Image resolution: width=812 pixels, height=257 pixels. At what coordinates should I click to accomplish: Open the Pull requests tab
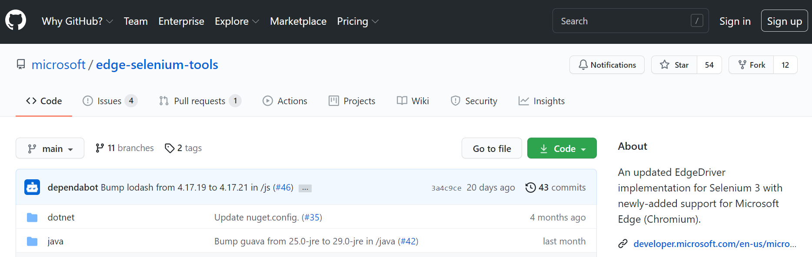pos(200,101)
